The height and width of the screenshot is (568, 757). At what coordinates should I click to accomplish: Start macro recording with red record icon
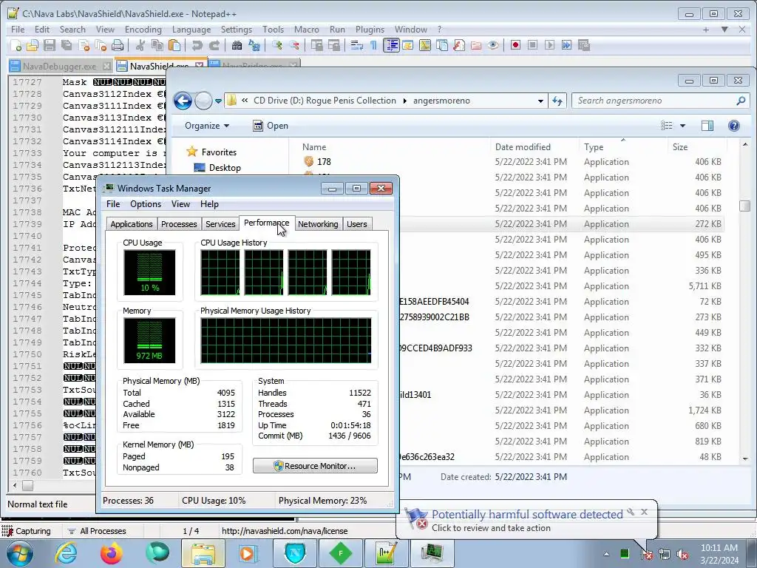[515, 45]
